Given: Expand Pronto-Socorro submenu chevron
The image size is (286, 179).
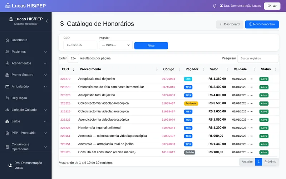Looking at the screenshot, I should [45, 75].
